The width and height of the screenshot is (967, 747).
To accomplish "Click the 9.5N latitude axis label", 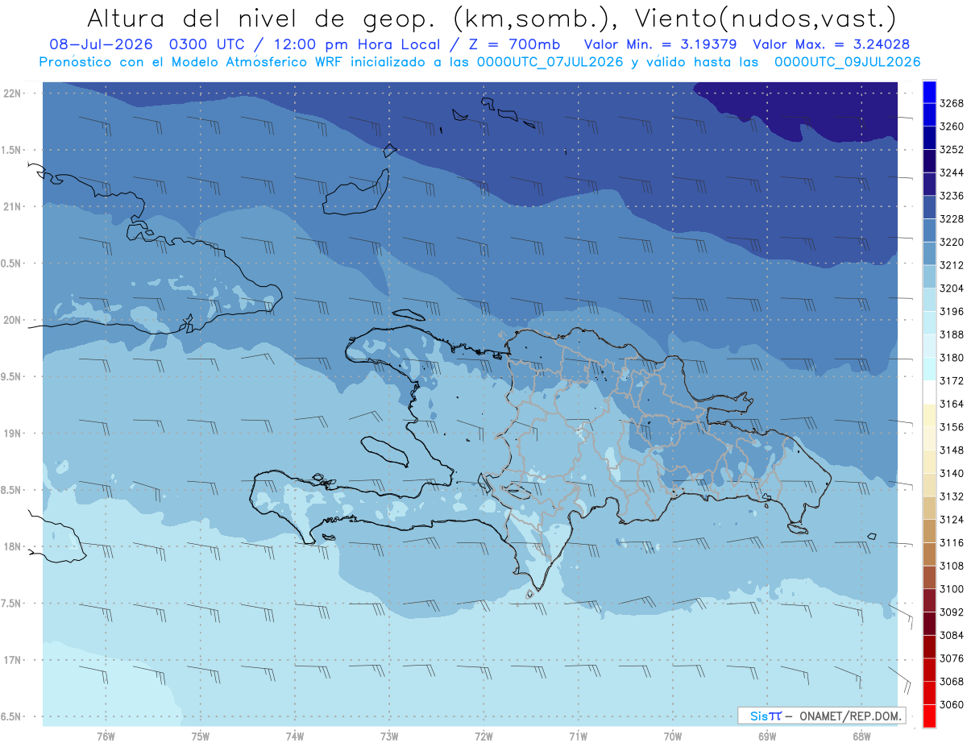I will point(11,376).
